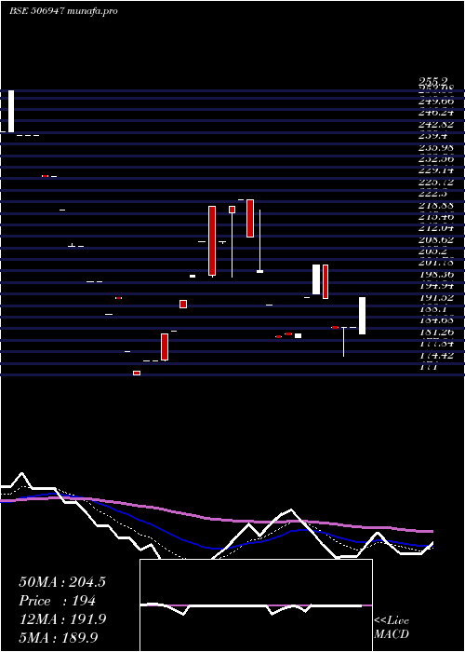Click the 208.62 price axis label

(436, 240)
